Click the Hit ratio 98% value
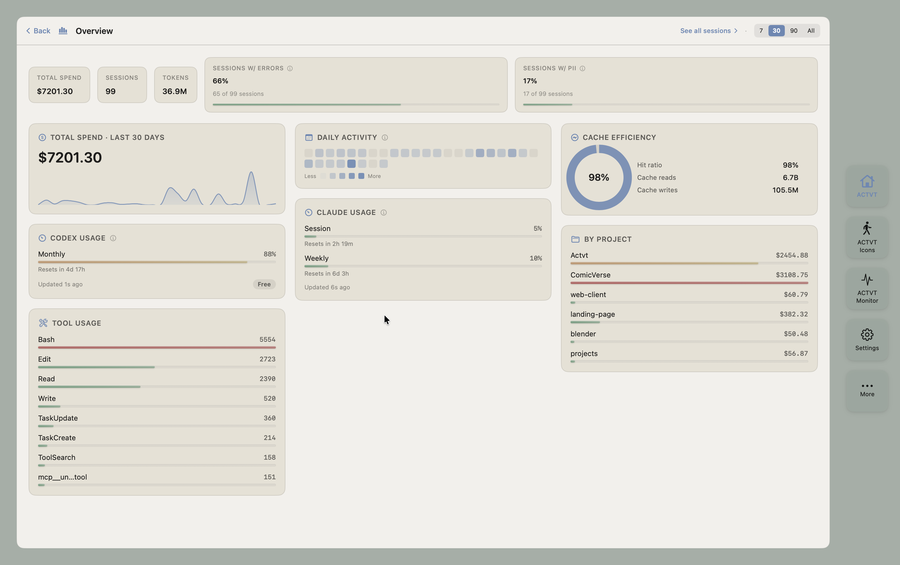 (790, 165)
